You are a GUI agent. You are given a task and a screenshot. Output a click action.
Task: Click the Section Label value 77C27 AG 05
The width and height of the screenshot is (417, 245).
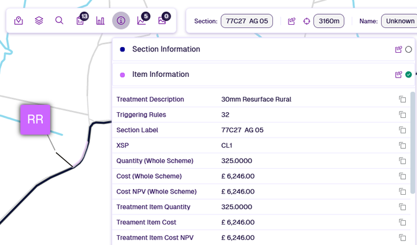[242, 130]
